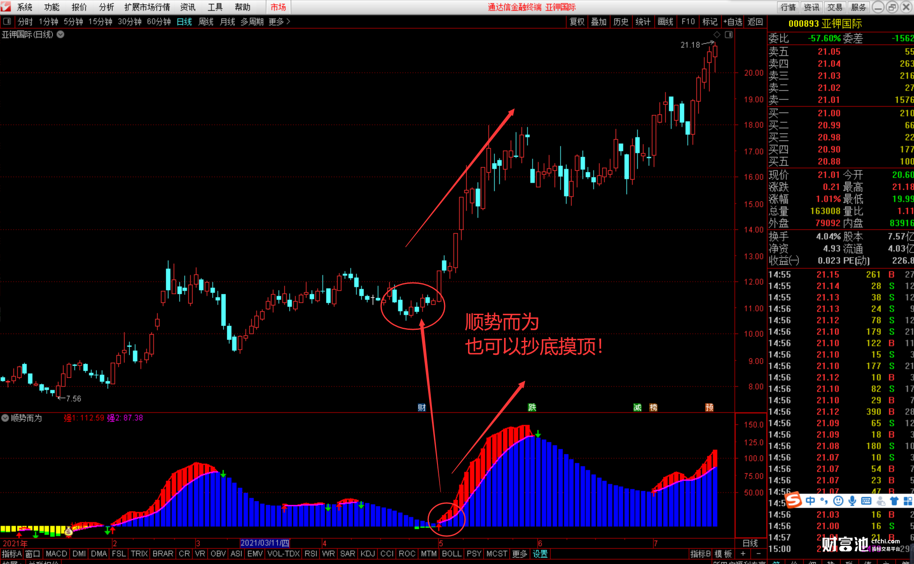This screenshot has height=564, width=914.
Task: Select MACD indicator tab
Action: pyautogui.click(x=56, y=554)
